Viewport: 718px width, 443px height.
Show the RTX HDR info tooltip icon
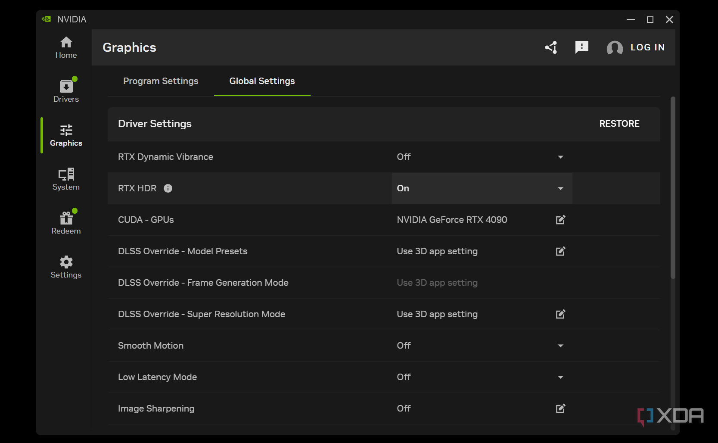click(168, 188)
